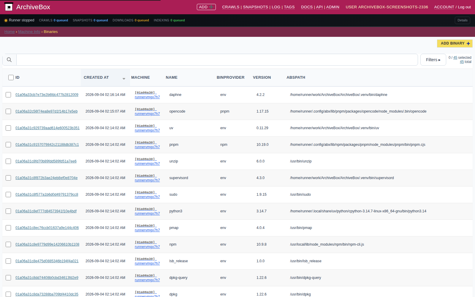Check the dpkg-query row checkbox
Image resolution: width=475 pixels, height=297 pixels.
coord(8,278)
